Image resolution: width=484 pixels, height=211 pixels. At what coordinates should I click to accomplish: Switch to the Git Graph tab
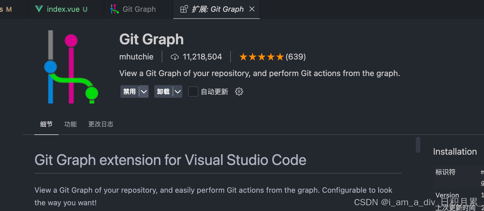tap(139, 9)
